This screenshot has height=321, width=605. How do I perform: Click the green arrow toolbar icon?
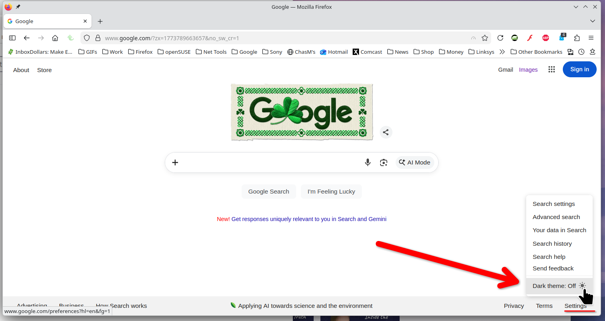70,38
